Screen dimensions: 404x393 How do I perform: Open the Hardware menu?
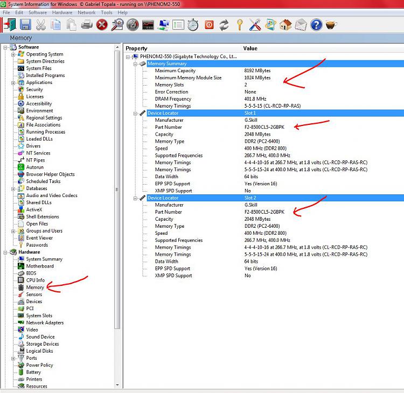[x=62, y=12]
